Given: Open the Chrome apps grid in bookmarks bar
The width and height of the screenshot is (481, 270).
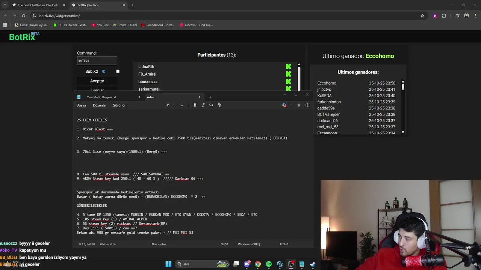Looking at the screenshot, I should [x=5, y=25].
